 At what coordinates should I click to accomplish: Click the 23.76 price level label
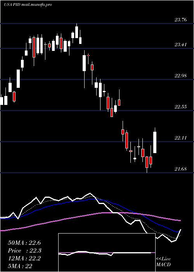(180, 19)
